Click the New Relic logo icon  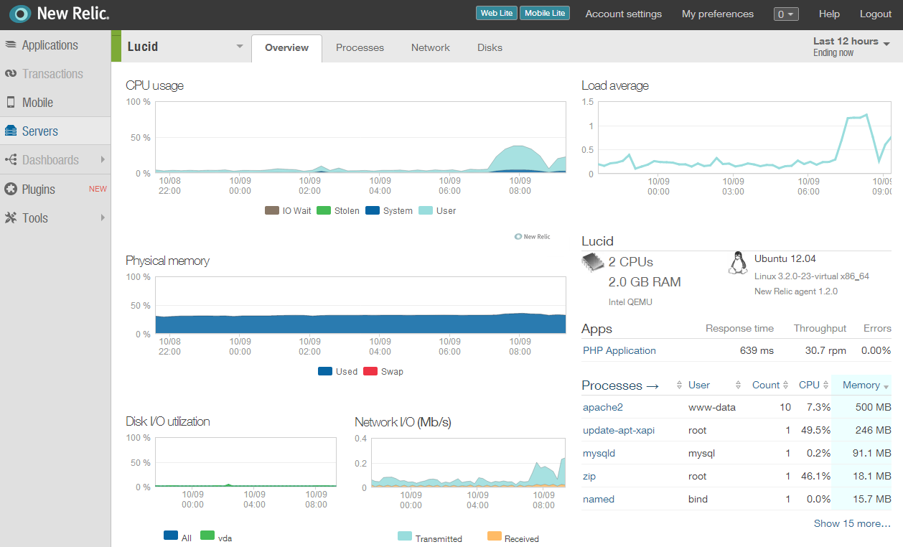(x=20, y=14)
